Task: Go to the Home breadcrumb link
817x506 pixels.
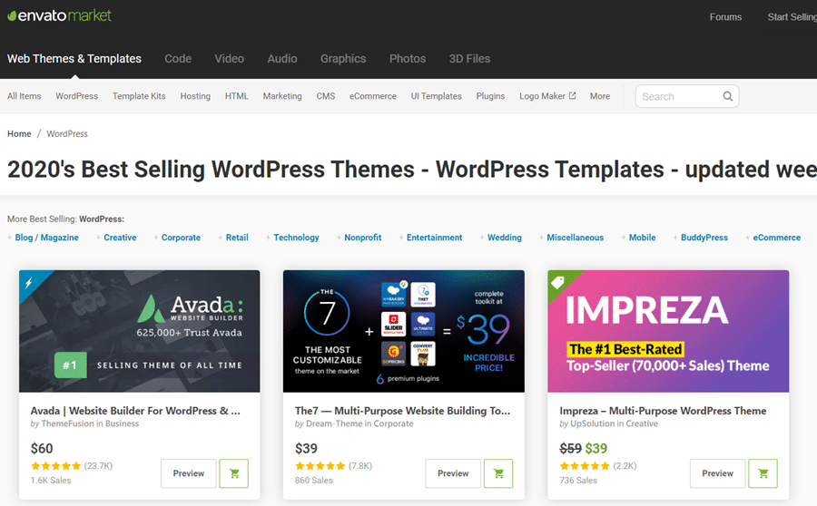Action: click(x=19, y=134)
